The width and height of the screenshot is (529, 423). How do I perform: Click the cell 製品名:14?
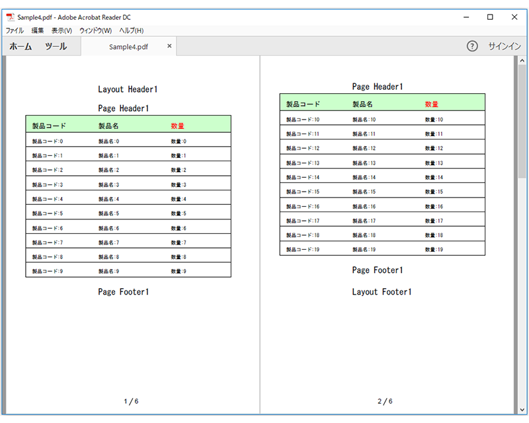[364, 177]
